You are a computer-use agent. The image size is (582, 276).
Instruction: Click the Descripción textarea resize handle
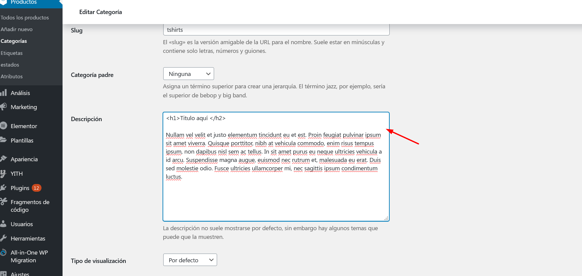[x=386, y=218]
